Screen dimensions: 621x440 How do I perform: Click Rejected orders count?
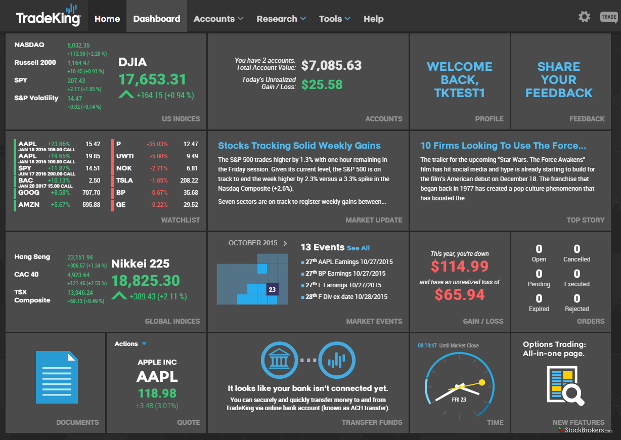(577, 303)
